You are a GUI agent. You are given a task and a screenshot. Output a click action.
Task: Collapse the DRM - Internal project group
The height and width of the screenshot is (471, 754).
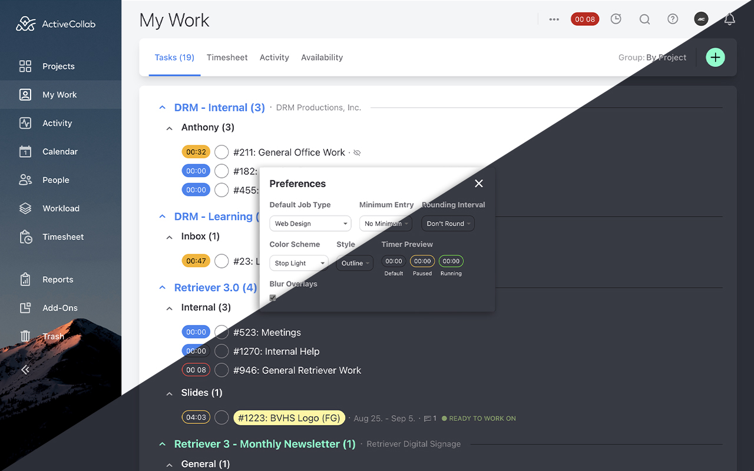coord(162,107)
